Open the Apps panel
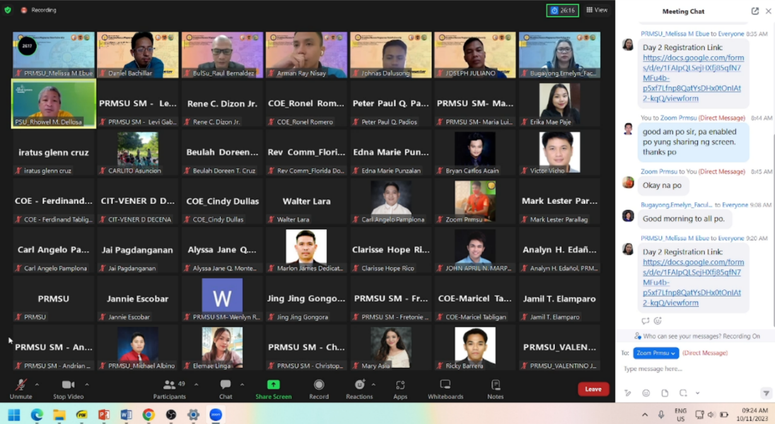The width and height of the screenshot is (775, 424). 400,389
